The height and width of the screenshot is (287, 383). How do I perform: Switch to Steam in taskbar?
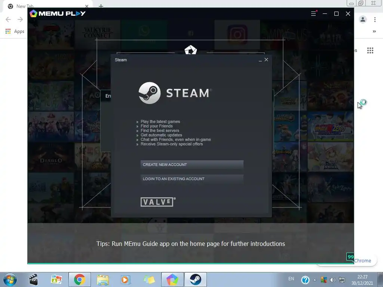click(x=195, y=280)
